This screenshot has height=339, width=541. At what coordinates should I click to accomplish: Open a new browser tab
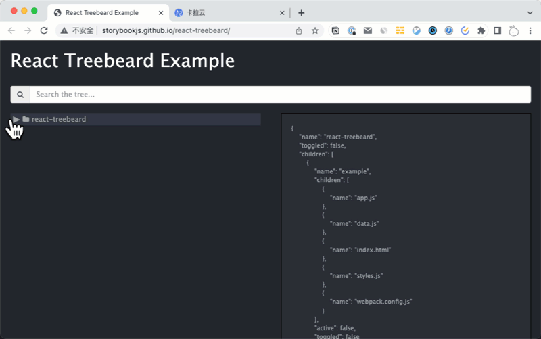(x=302, y=13)
